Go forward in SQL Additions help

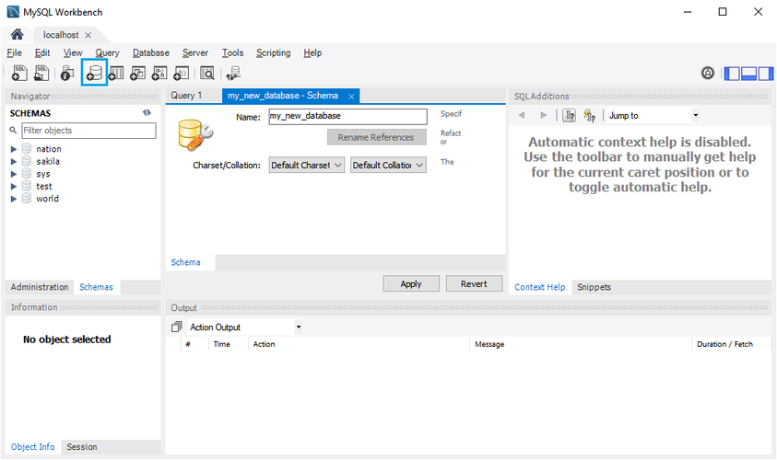(543, 115)
